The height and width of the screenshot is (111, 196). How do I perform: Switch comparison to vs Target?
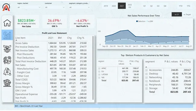187,14
